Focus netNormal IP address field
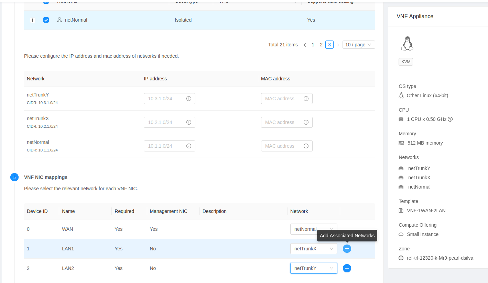 click(x=170, y=146)
